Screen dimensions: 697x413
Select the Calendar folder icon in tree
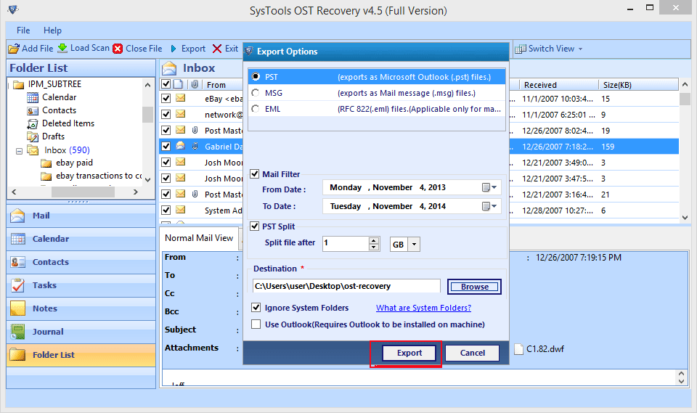(33, 97)
